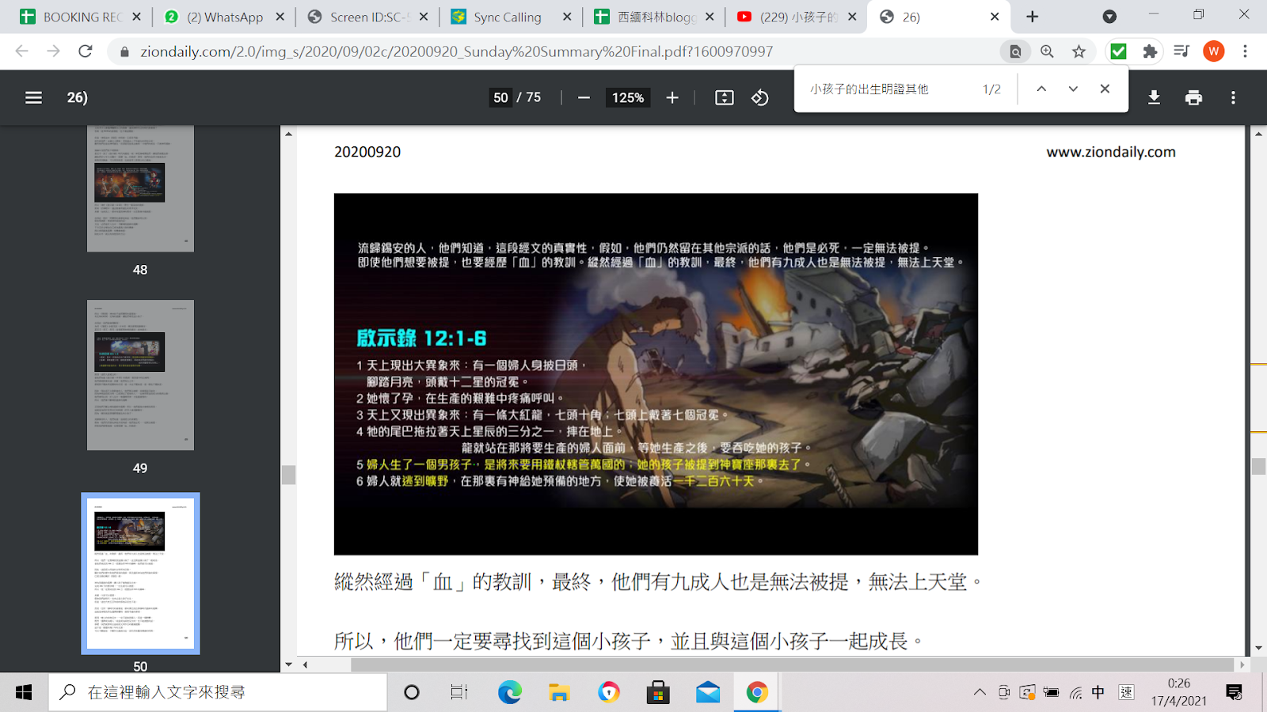Click the Windows taskbar search box
The image size is (1267, 712).
pos(219,692)
